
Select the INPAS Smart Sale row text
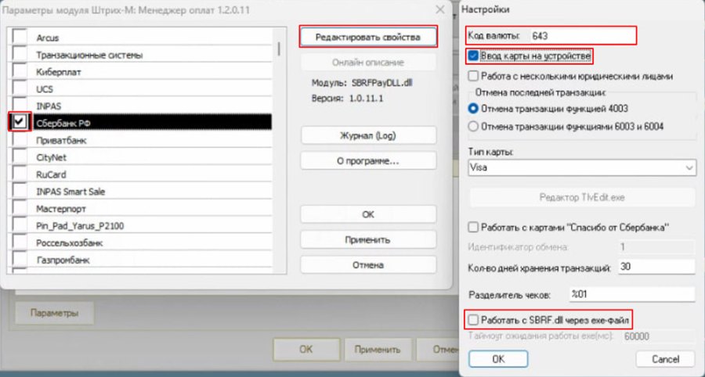[70, 192]
